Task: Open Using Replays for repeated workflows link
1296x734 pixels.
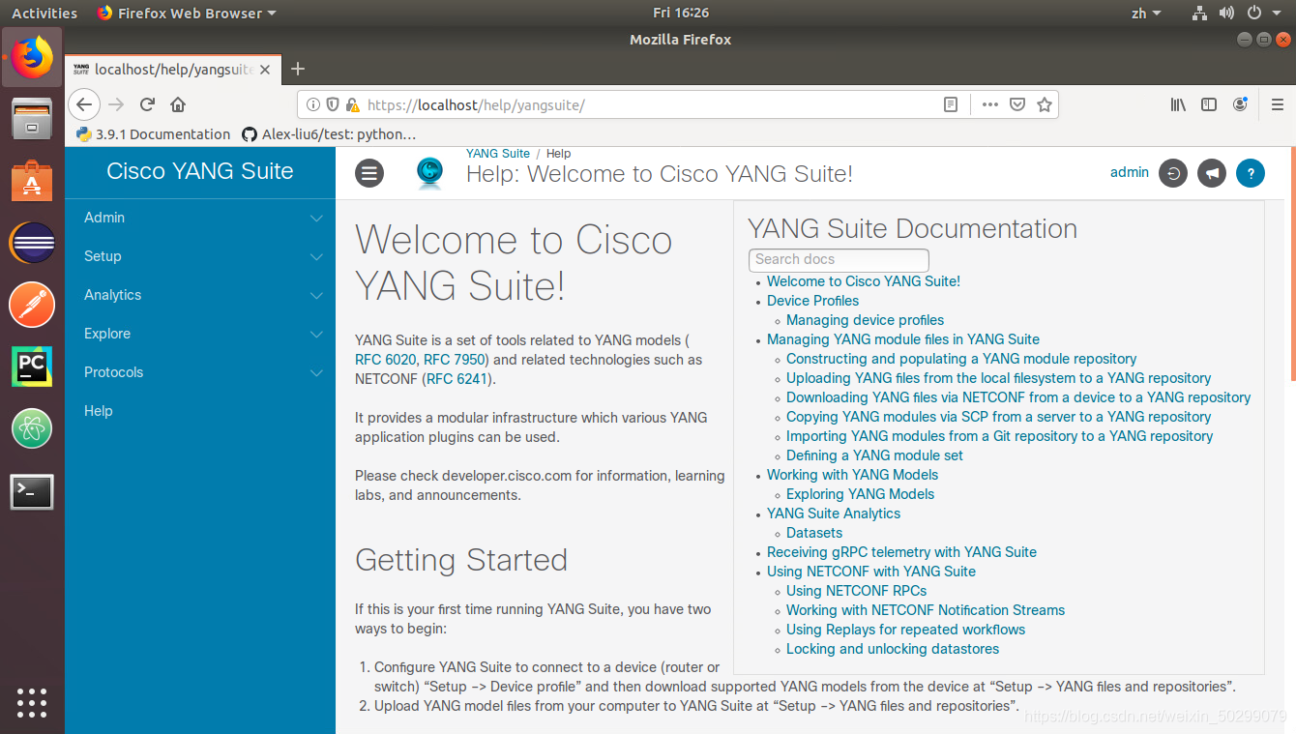Action: [x=905, y=630]
